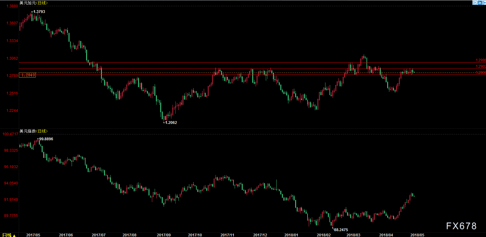Screen dimensions: 486x237
Task: Click the expand chart axis icon
Action: [480, 3]
